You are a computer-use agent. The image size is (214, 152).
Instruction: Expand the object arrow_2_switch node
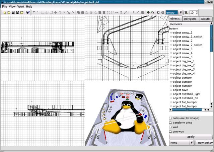click(x=171, y=45)
